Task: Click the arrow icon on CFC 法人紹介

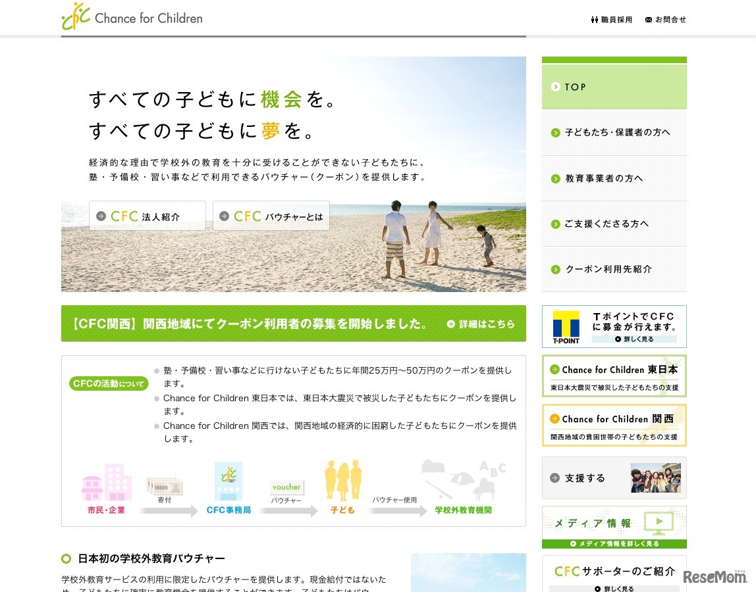Action: (x=101, y=216)
